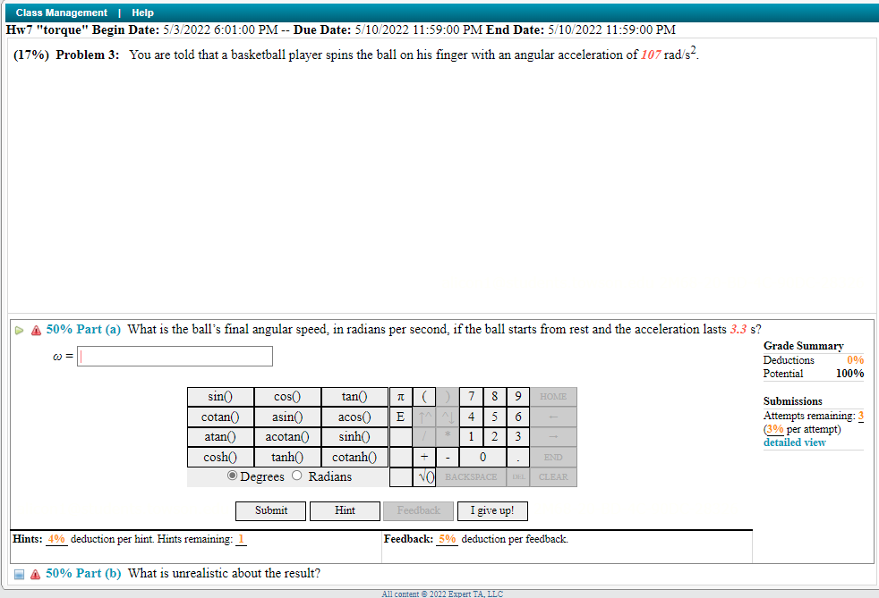The image size is (879, 598).
Task: Insert the sin() function
Action: click(x=220, y=396)
